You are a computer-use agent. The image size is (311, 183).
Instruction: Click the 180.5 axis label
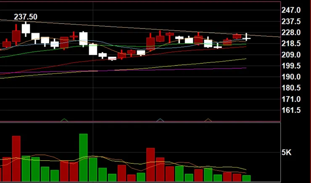coord(291,88)
